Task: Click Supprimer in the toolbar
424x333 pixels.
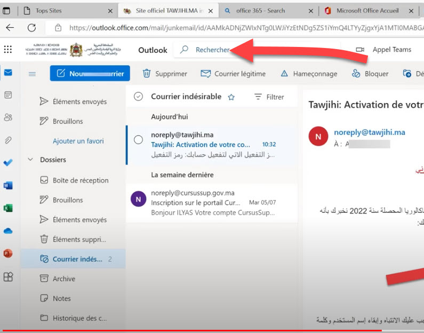Action: [x=165, y=74]
